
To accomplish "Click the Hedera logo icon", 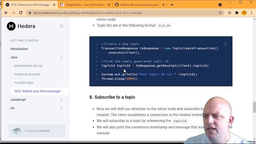I will click(x=11, y=26).
